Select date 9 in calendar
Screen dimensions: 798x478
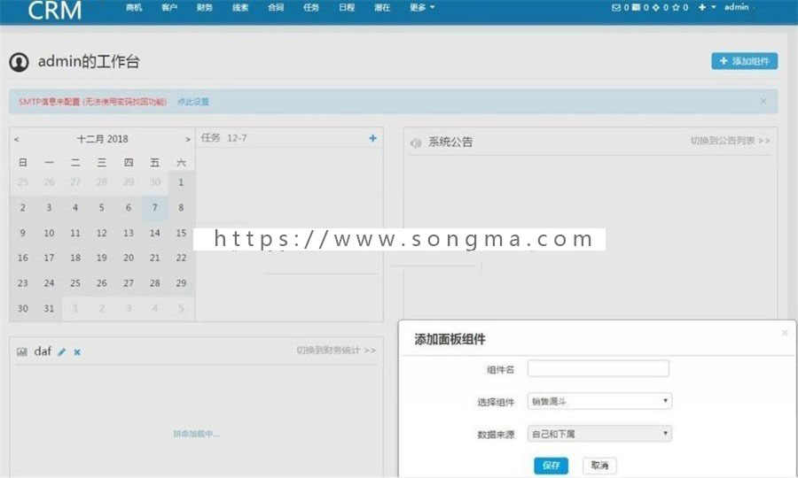pos(23,233)
